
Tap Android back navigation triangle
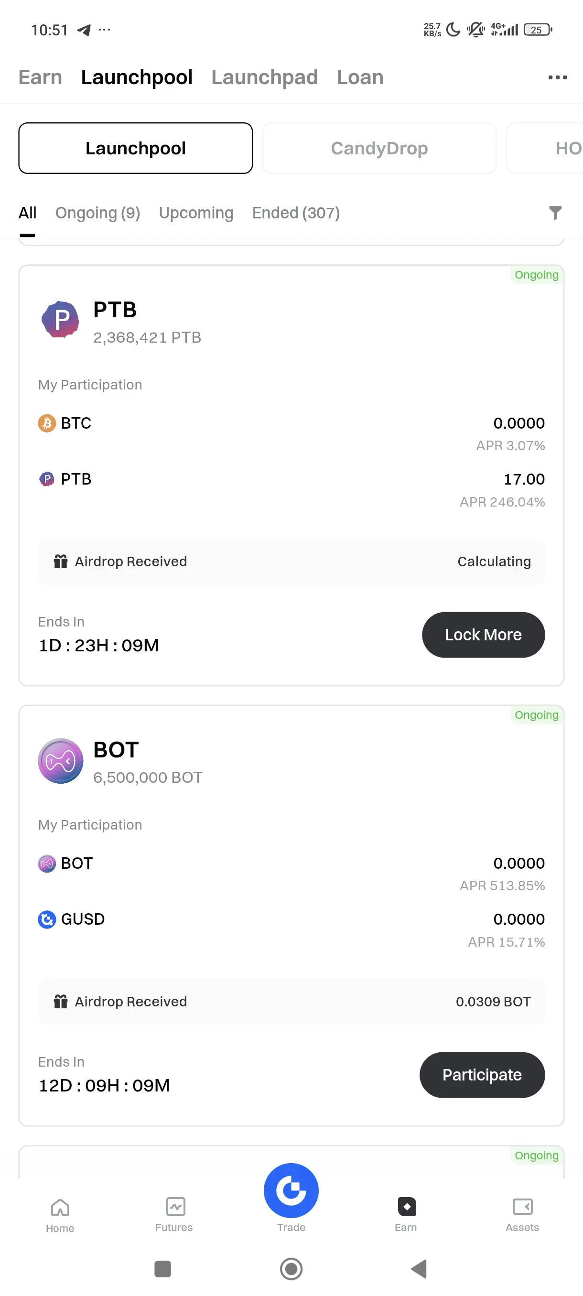click(419, 1268)
